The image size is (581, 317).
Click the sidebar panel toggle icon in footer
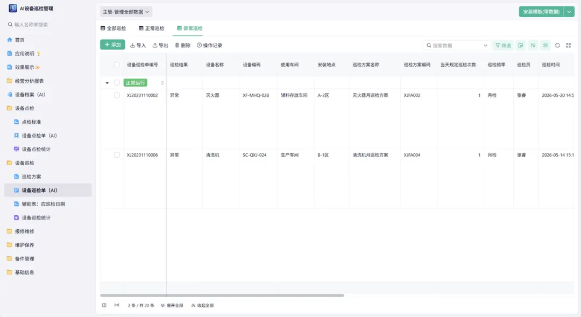104,305
